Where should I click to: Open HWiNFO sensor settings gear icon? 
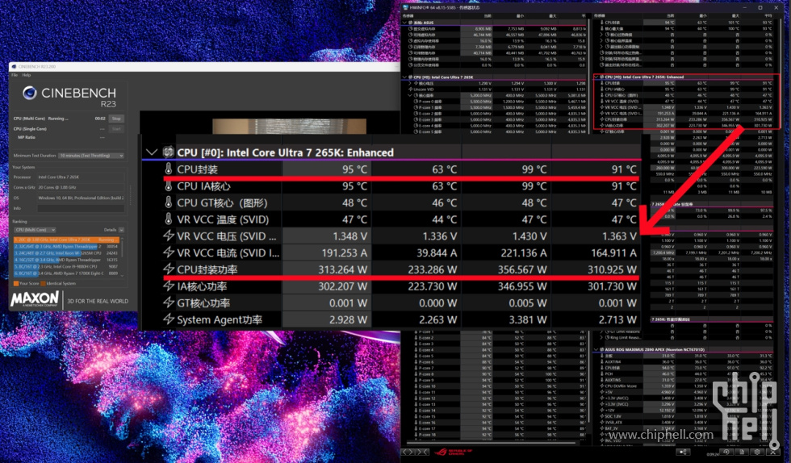pos(757,452)
